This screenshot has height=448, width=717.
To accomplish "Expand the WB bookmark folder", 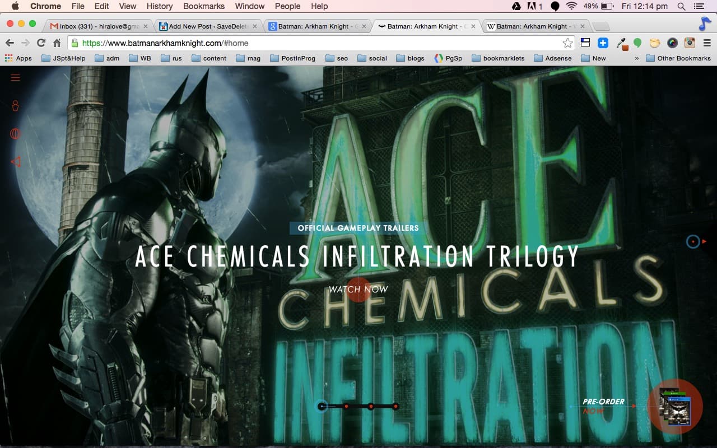I will click(x=140, y=58).
